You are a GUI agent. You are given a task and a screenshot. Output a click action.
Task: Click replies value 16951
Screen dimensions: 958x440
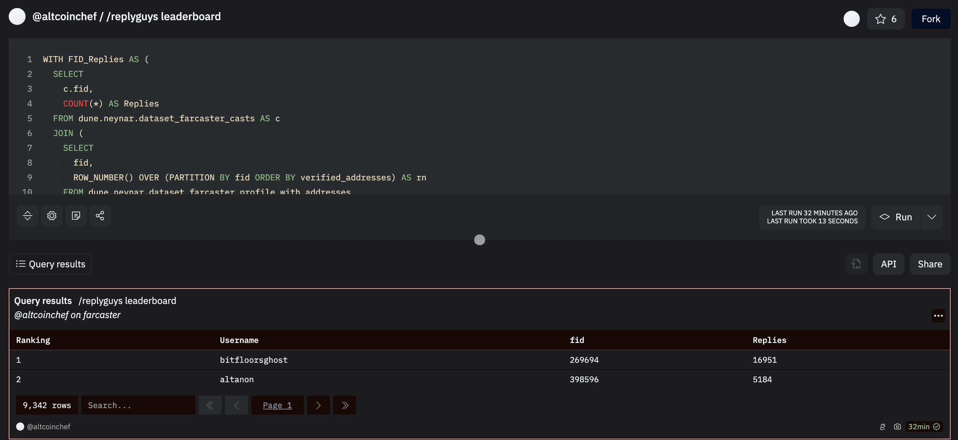click(x=765, y=360)
